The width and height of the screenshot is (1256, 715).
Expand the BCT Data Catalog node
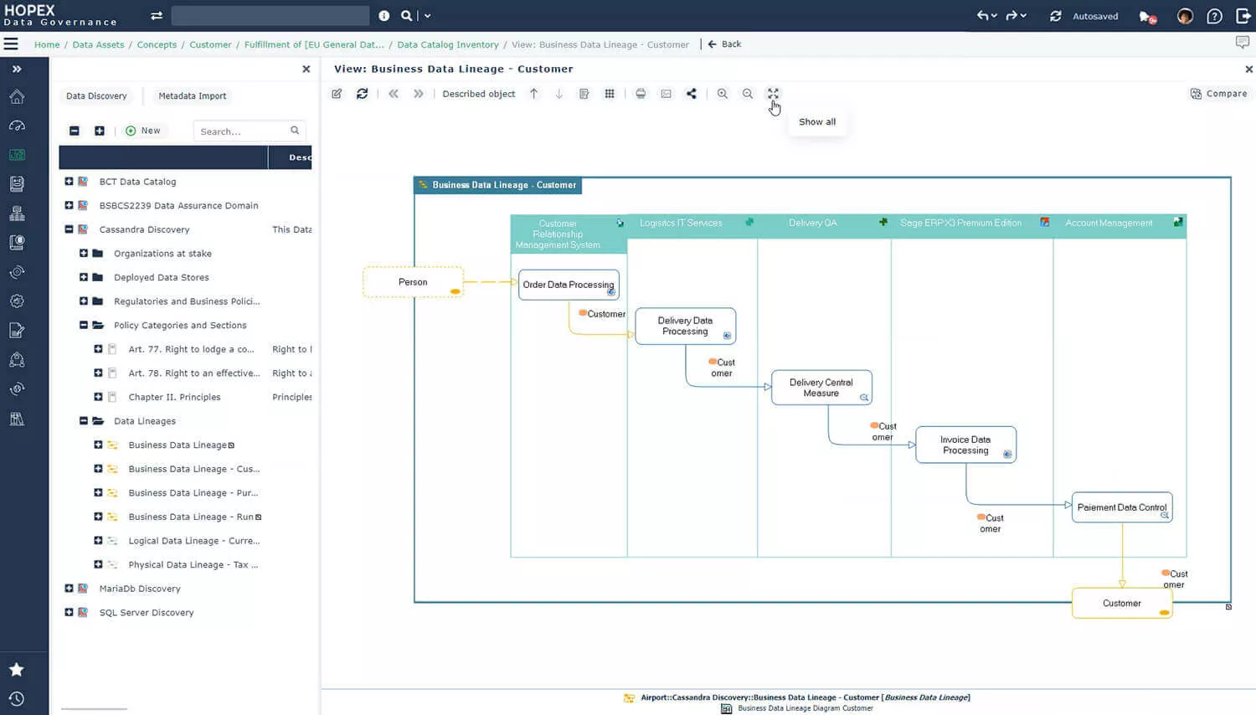pos(69,182)
